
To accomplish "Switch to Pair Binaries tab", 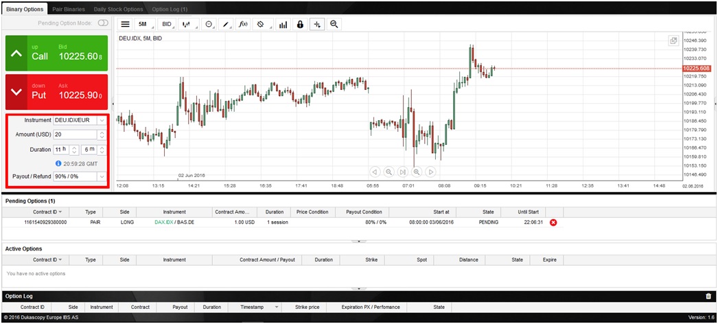I will pyautogui.click(x=69, y=9).
